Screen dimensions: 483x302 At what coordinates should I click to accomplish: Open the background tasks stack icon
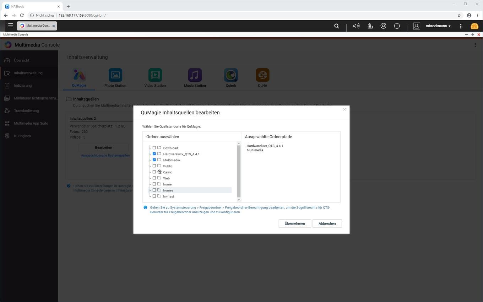[x=370, y=26]
